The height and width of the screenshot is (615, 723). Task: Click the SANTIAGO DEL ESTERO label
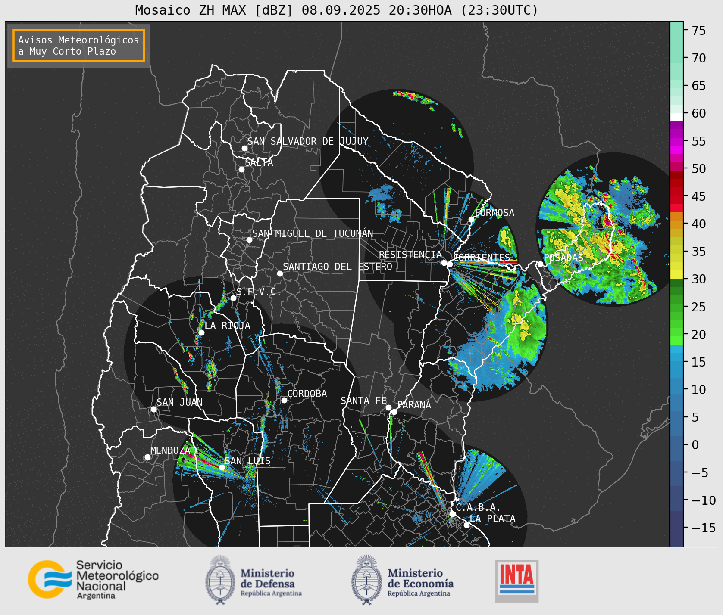tap(338, 267)
